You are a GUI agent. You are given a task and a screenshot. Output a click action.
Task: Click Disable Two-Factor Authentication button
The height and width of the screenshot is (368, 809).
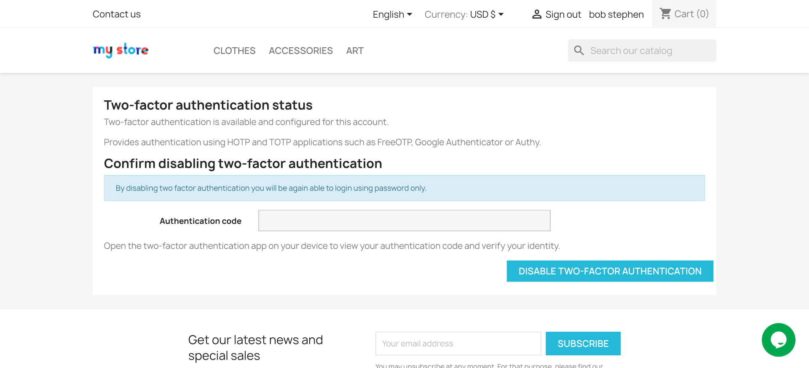(x=610, y=271)
